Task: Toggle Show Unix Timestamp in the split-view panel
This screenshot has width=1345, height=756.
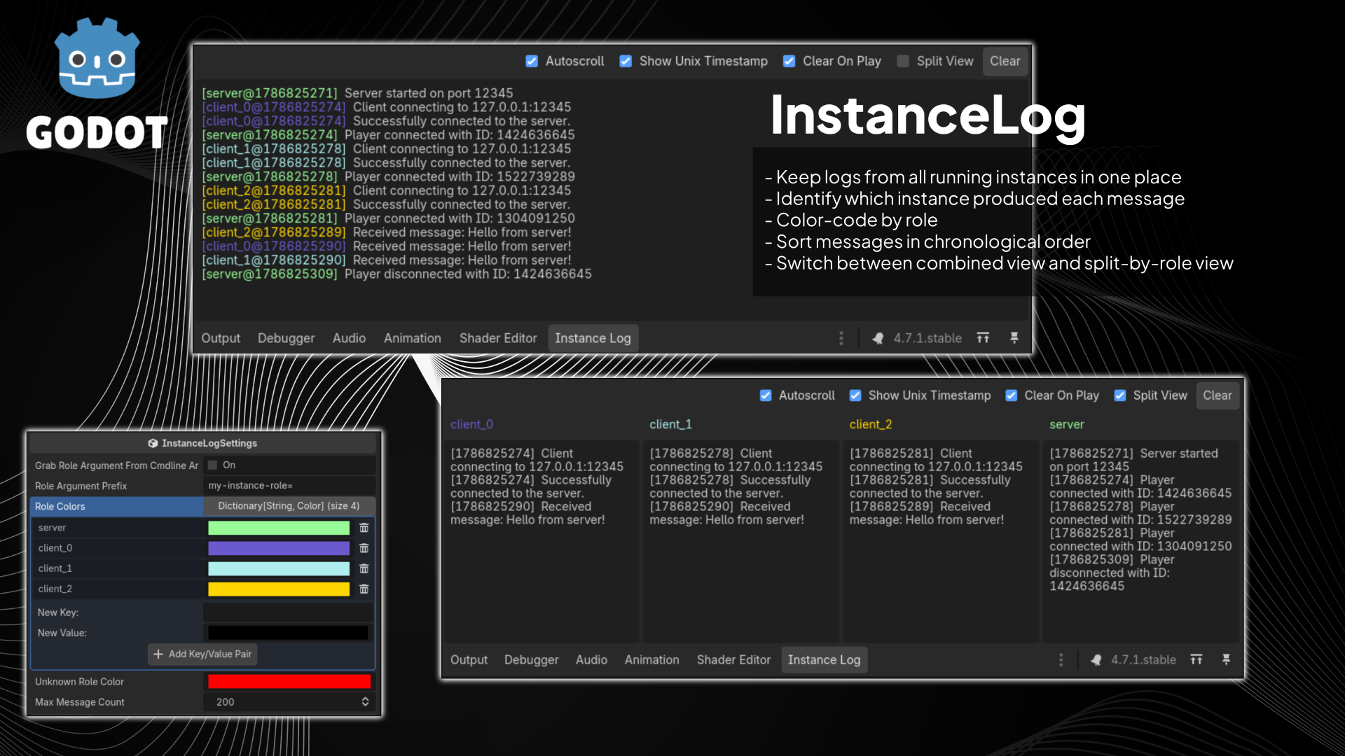Action: pyautogui.click(x=855, y=395)
